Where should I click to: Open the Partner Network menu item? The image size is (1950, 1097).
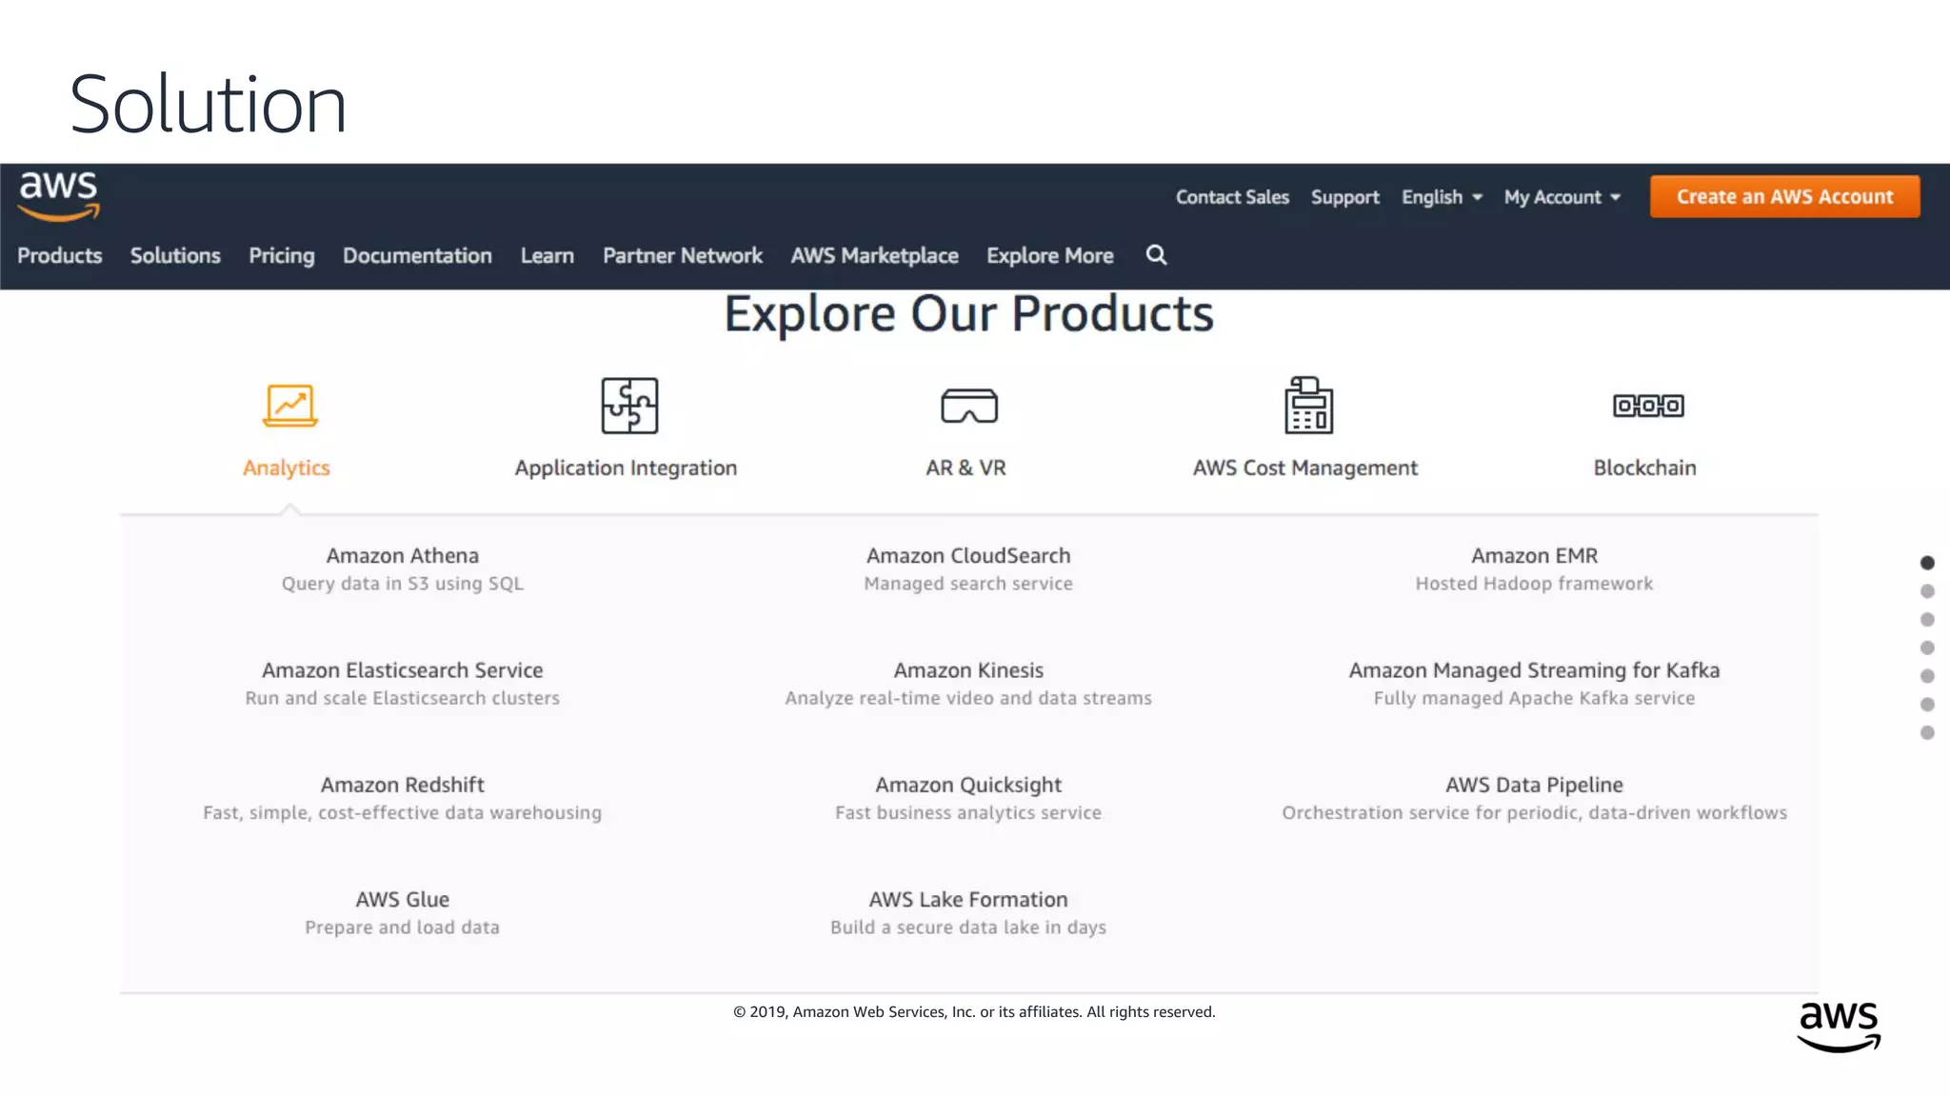(x=683, y=255)
